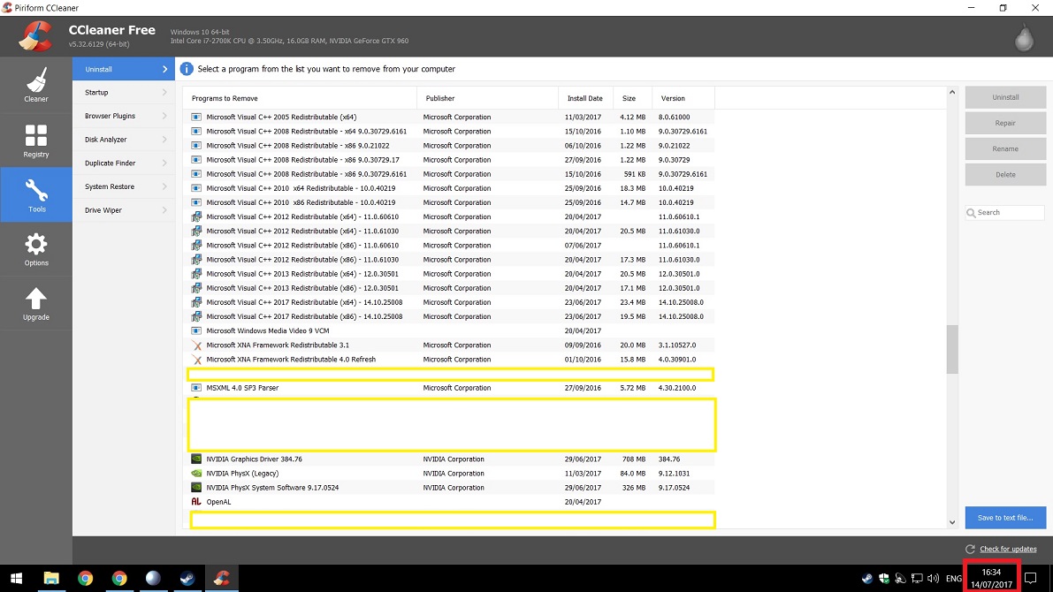The height and width of the screenshot is (592, 1053).
Task: Click the Uninstall button
Action: coord(1005,97)
